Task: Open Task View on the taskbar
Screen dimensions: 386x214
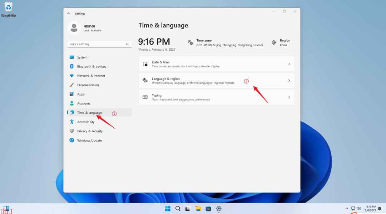Action: pyautogui.click(x=188, y=209)
